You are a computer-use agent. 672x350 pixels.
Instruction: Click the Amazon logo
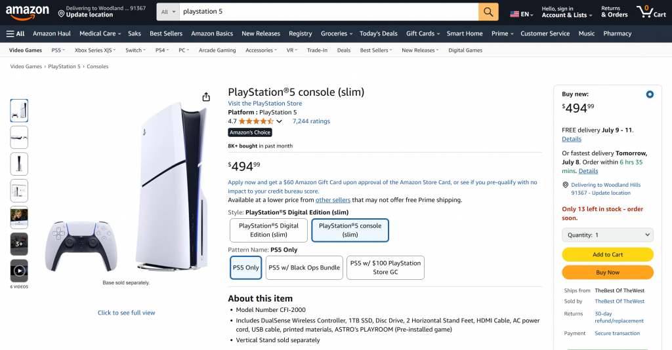point(28,11)
